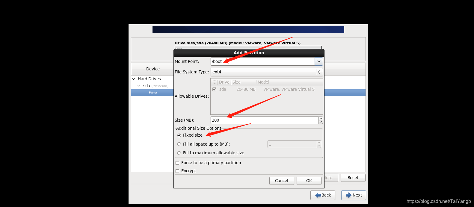Collapse the sda device tree node

[x=139, y=86]
